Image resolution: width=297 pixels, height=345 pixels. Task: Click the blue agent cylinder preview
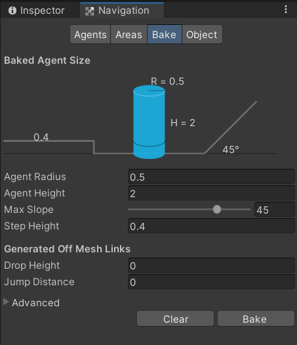149,122
